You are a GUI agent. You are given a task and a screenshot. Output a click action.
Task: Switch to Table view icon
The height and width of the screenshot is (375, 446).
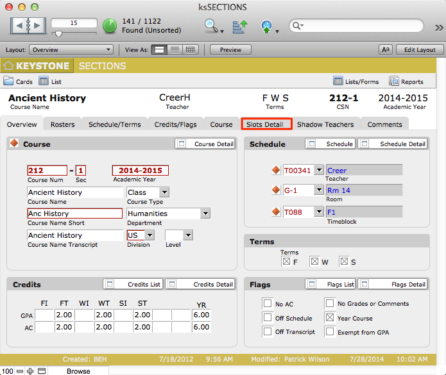[190, 50]
